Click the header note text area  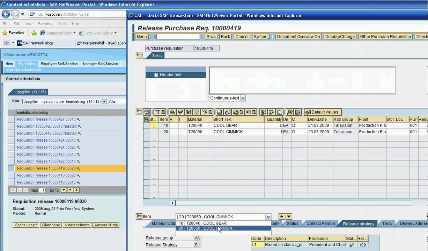302,81
